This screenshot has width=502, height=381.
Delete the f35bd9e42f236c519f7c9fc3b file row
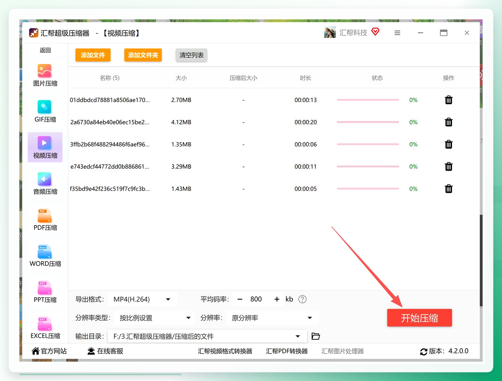coord(449,189)
